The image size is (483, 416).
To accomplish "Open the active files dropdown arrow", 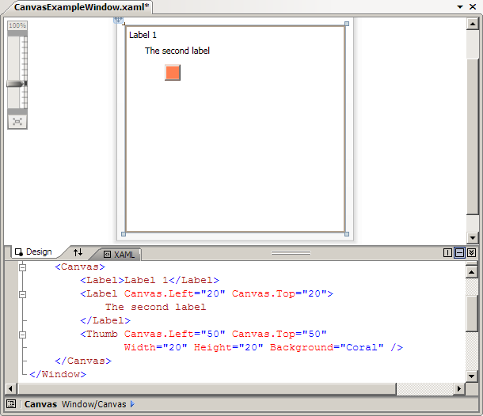I will 460,7.
